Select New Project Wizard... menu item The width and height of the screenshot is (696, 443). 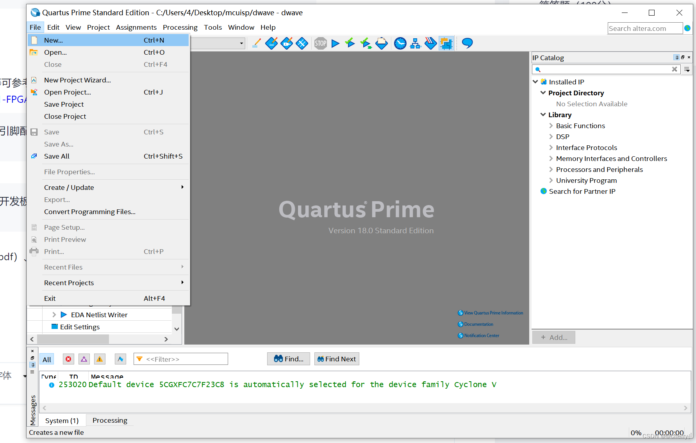pyautogui.click(x=108, y=80)
